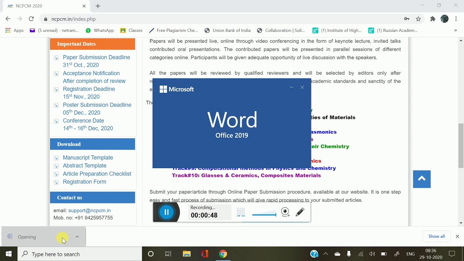Adjust the recorder volume slider
464x261 pixels.
coord(264,214)
